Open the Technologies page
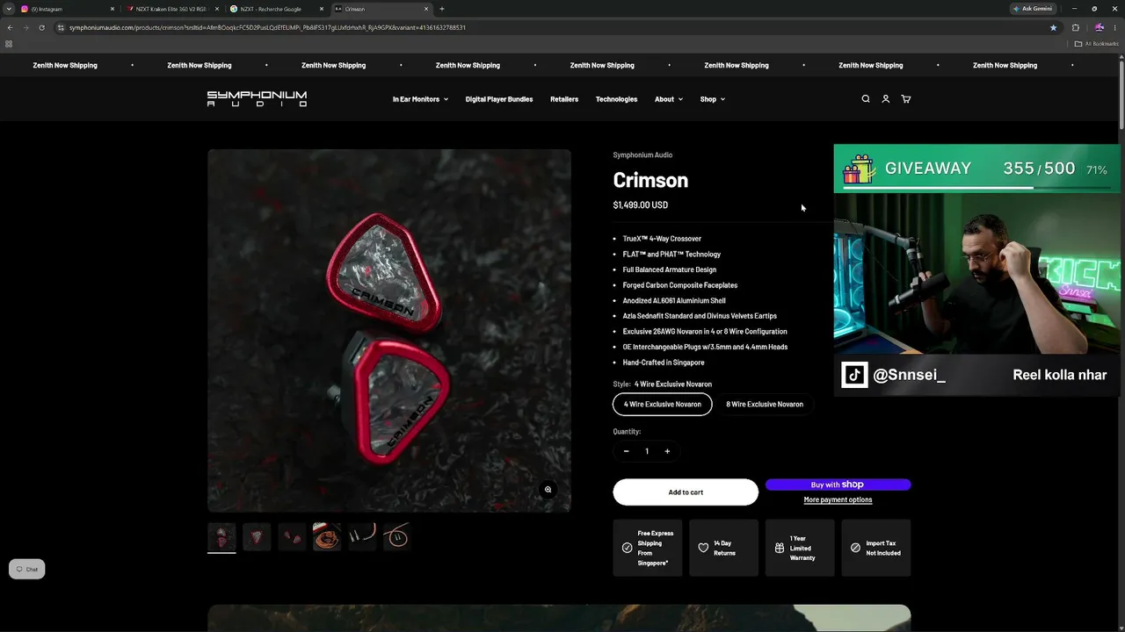1125x632 pixels. pyautogui.click(x=616, y=99)
